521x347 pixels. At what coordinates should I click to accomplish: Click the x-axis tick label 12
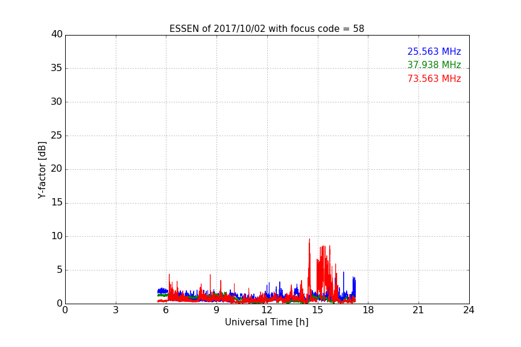click(x=267, y=310)
